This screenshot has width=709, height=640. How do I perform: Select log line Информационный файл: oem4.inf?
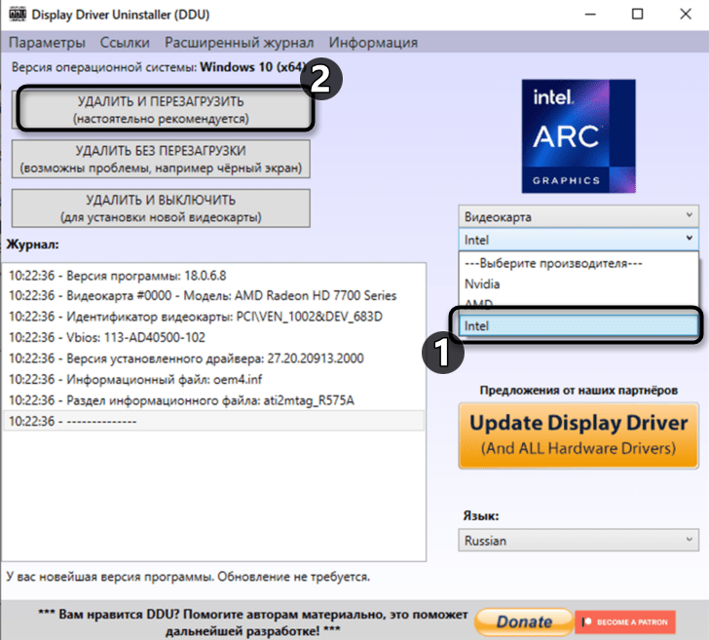coord(214,380)
